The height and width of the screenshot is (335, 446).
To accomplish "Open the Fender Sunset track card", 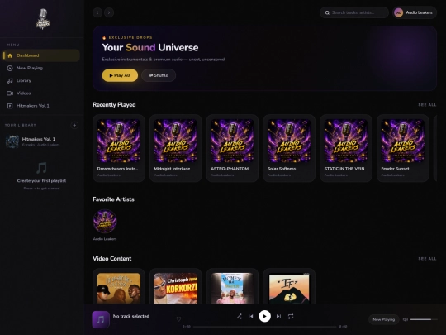I will tap(403, 148).
